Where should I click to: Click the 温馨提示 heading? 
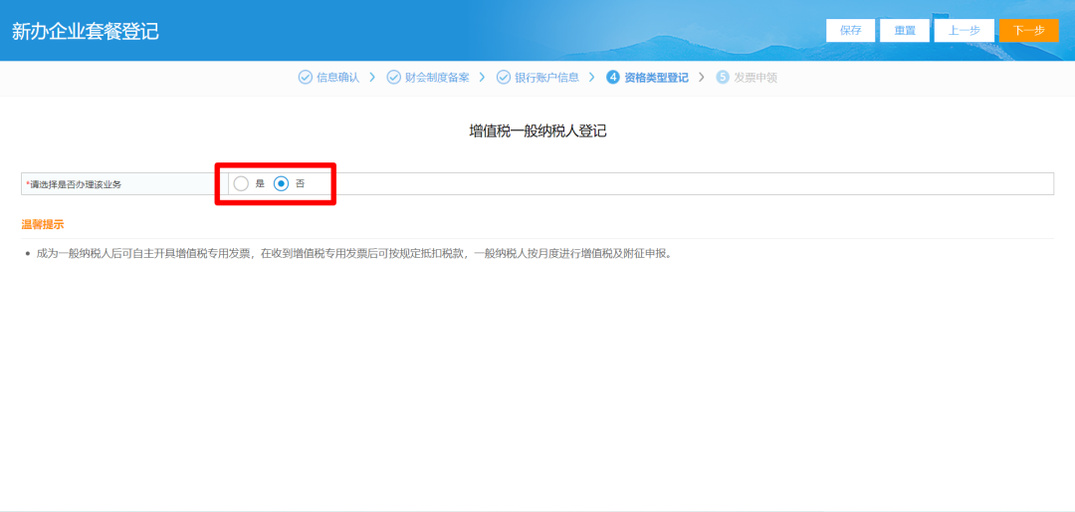point(43,224)
